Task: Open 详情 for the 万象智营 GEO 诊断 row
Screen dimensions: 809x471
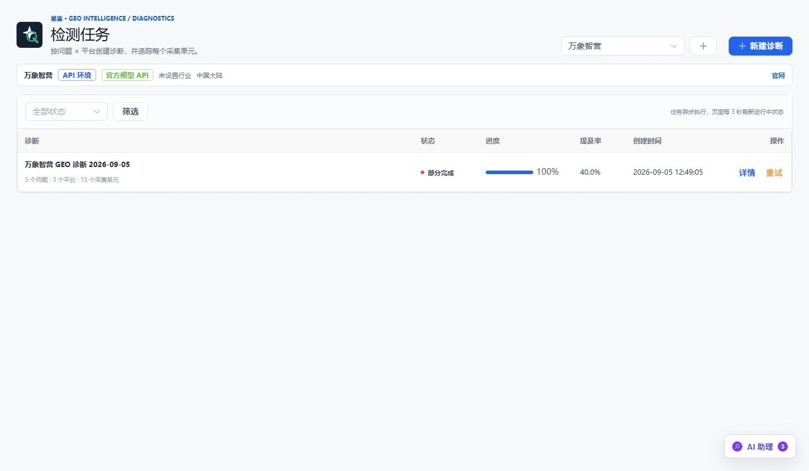Action: click(747, 173)
